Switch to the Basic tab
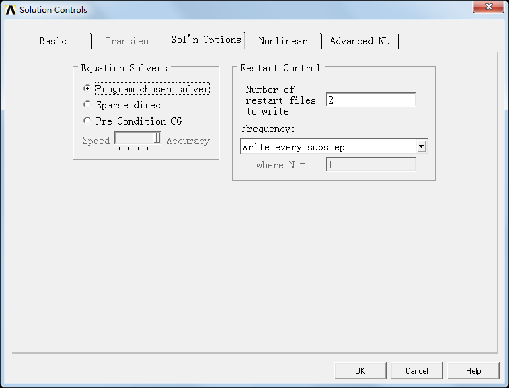This screenshot has height=388, width=509. click(53, 41)
